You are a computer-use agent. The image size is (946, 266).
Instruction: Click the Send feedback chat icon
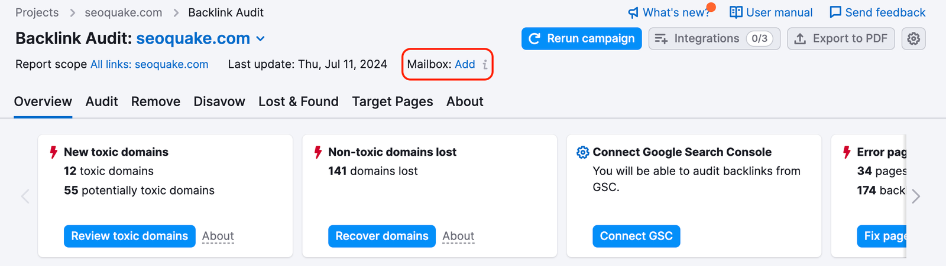coord(835,12)
